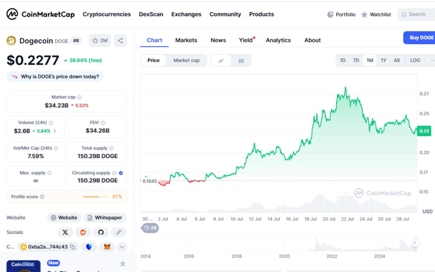Click the Portfolio link
This screenshot has height=272, width=435.
tap(345, 14)
